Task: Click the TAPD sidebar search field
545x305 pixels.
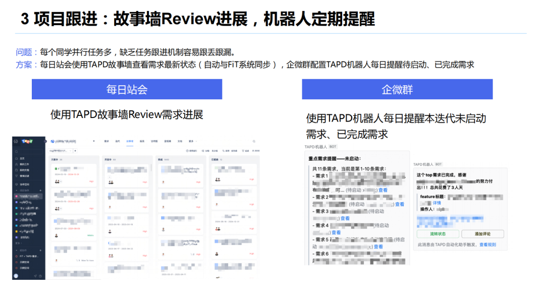Action: click(x=28, y=151)
